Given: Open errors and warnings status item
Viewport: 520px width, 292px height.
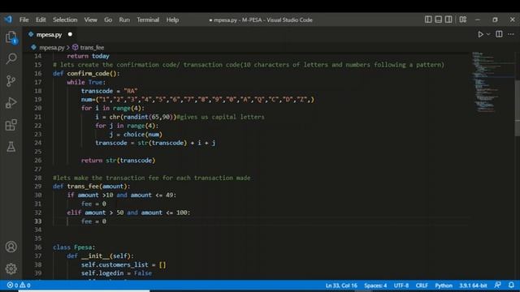Looking at the screenshot, I should point(19,285).
